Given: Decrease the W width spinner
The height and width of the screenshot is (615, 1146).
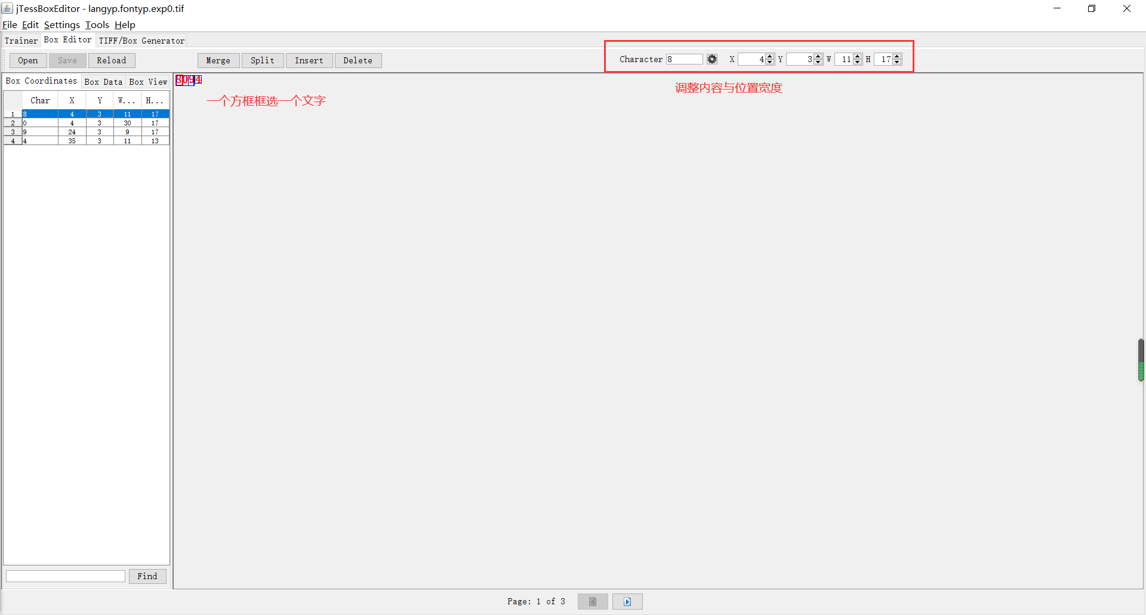Looking at the screenshot, I should [858, 61].
